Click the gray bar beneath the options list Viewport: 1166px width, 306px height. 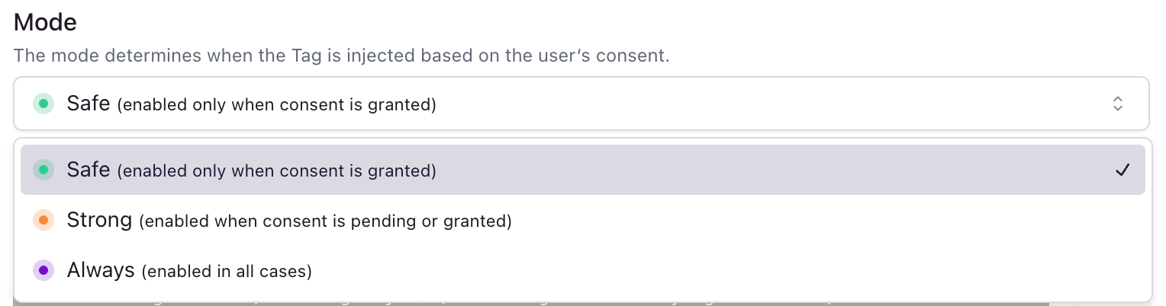(531, 304)
